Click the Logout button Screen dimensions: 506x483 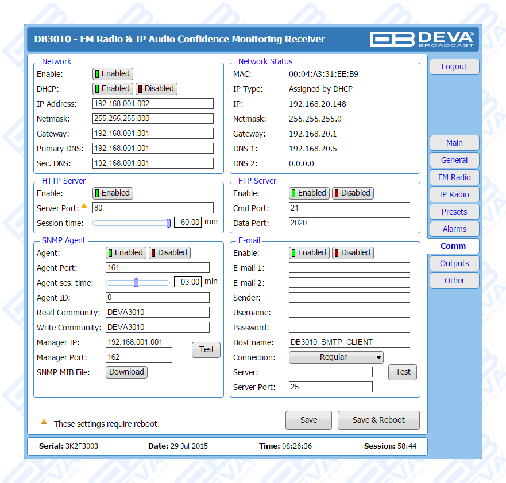click(x=454, y=67)
